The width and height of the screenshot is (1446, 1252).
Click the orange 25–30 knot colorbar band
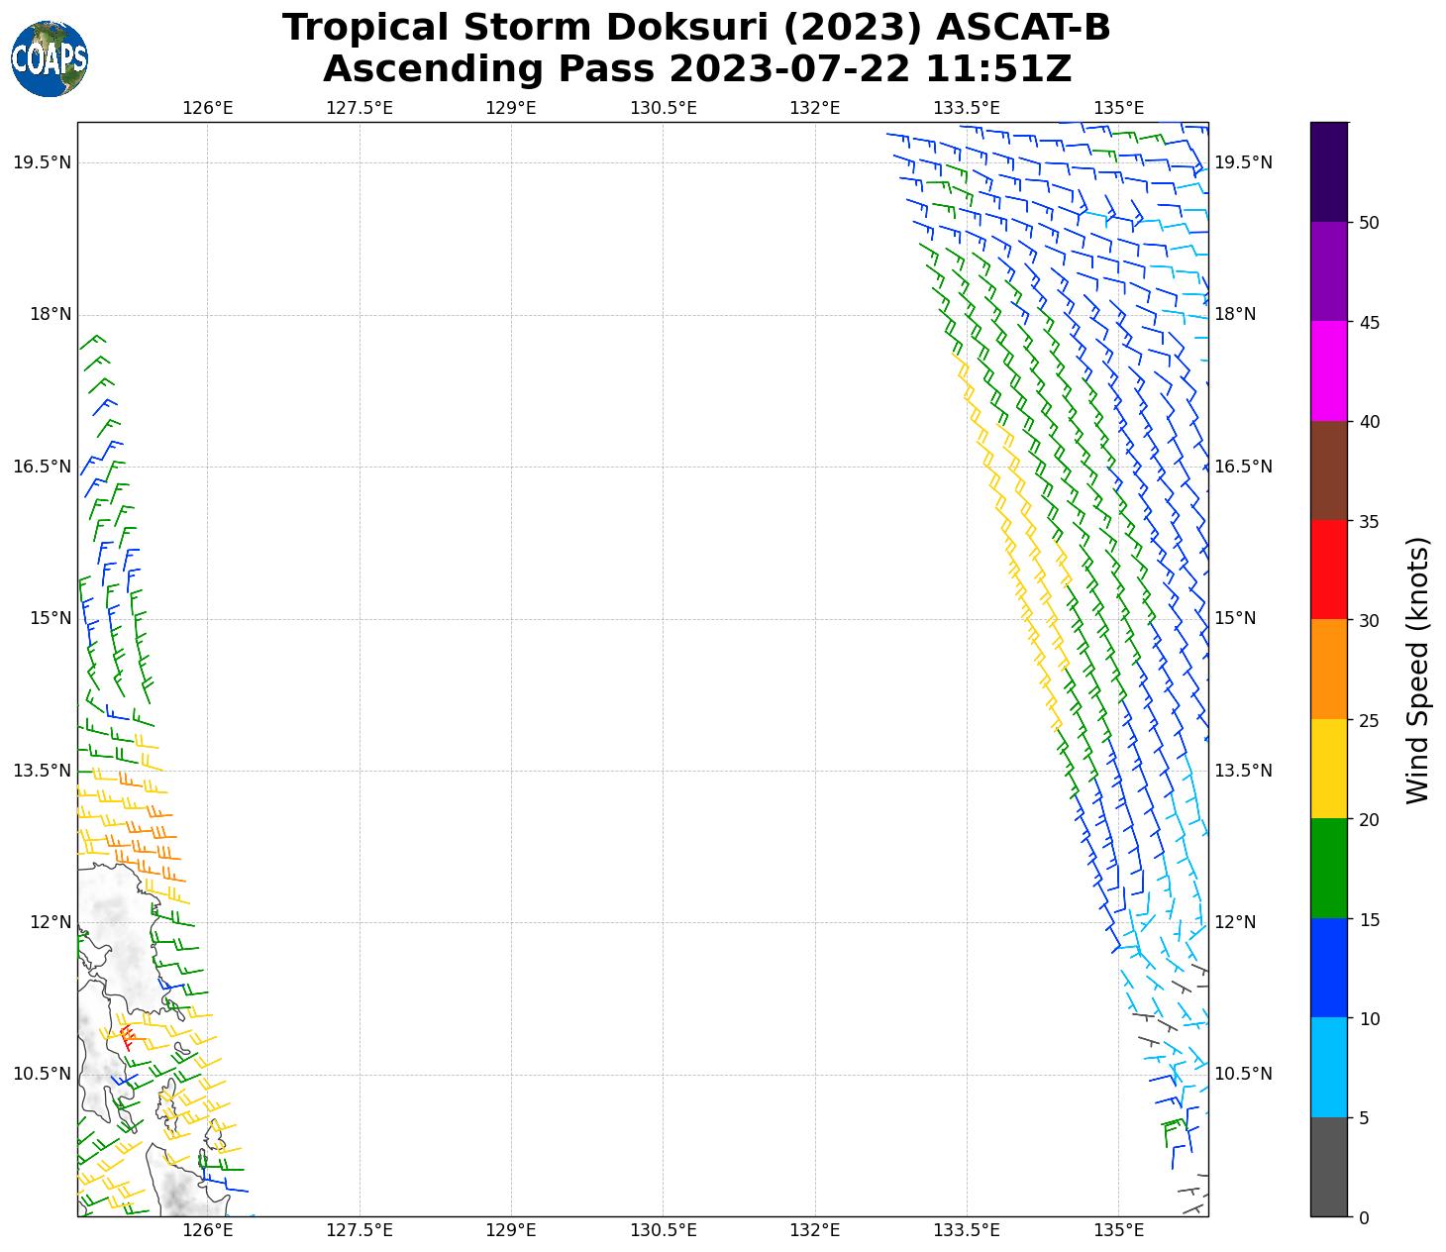point(1328,670)
